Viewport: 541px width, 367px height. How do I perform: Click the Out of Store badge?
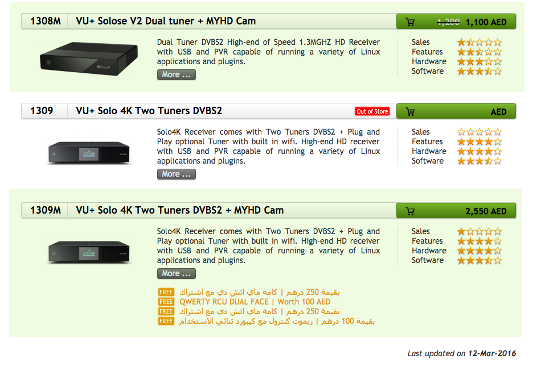372,111
